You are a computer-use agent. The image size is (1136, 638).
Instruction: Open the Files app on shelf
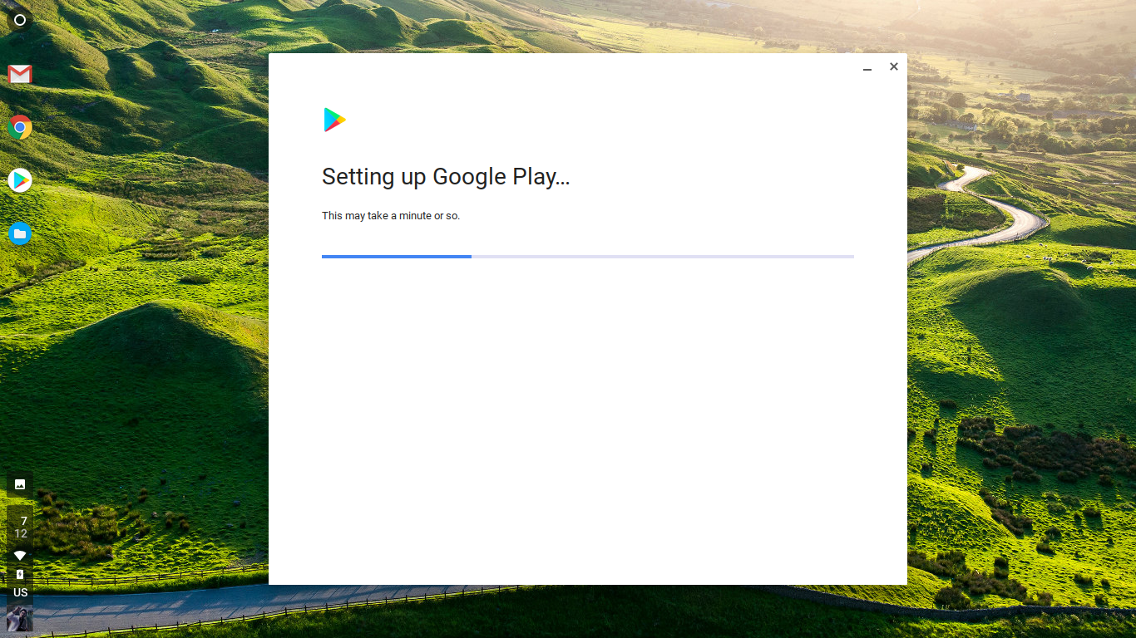(x=20, y=233)
